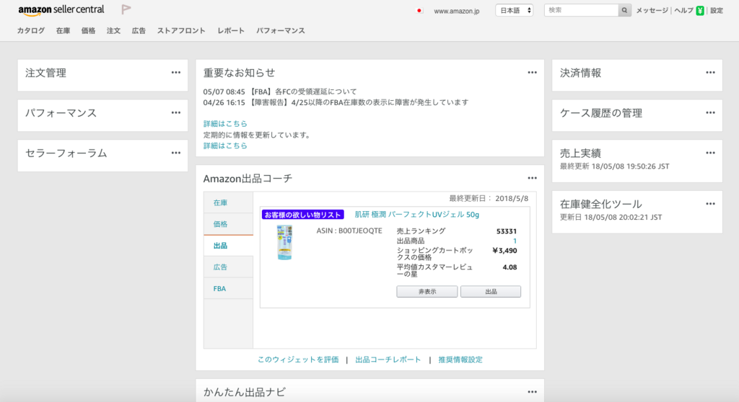Open the かんたん出品ナビ widget options menu
This screenshot has height=402, width=739.
click(x=532, y=392)
